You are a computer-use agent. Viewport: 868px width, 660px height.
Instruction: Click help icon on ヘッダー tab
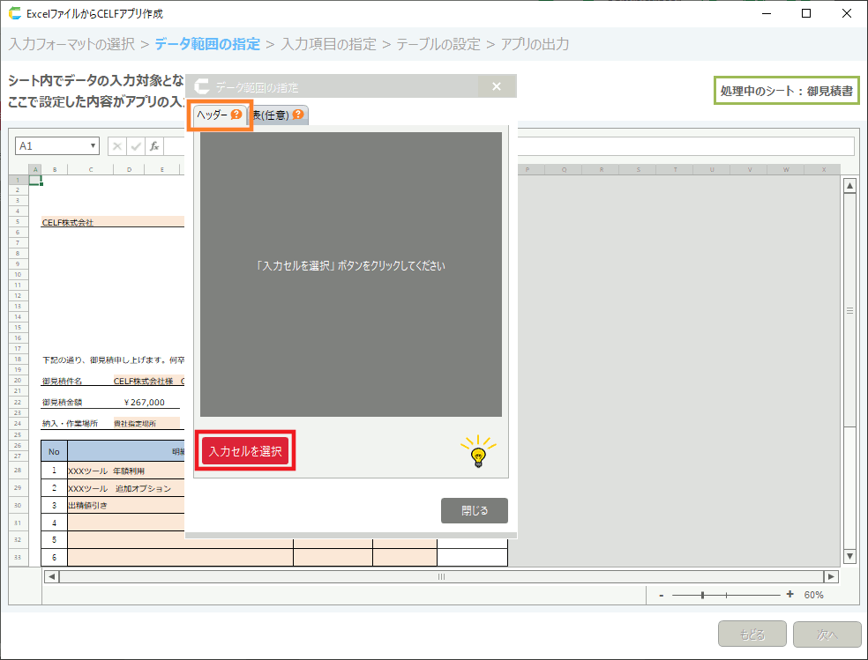(236, 115)
